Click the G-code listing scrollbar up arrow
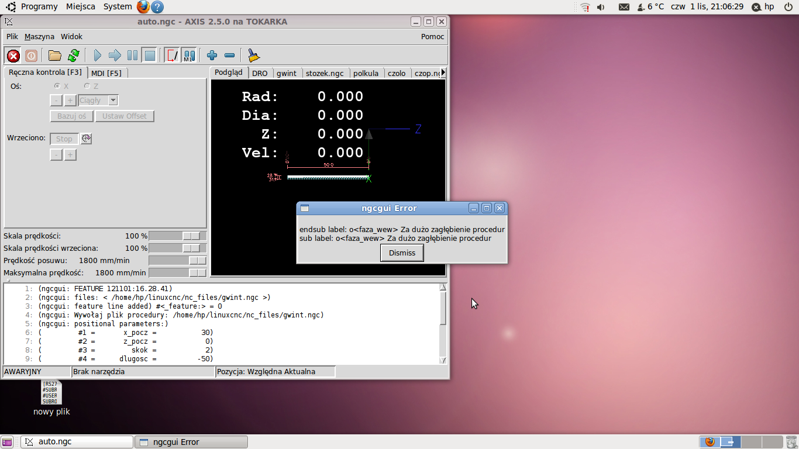 [443, 287]
